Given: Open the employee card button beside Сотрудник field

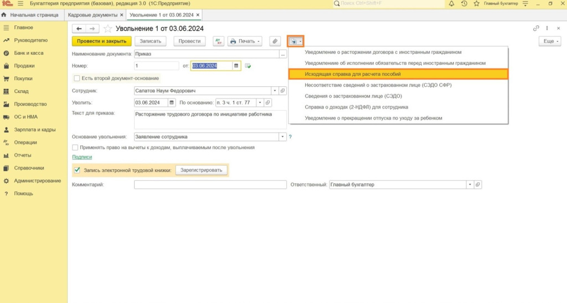Looking at the screenshot, I should 283,91.
